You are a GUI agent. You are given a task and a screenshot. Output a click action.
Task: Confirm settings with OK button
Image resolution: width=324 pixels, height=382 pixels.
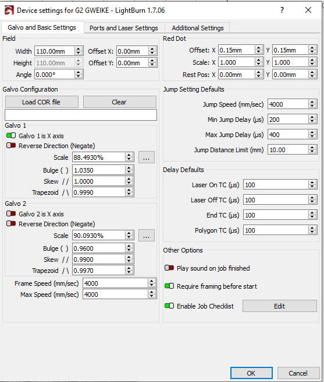pos(251,373)
